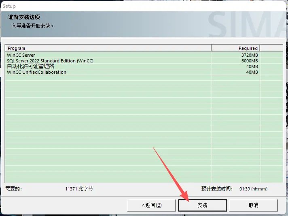
Task: Click the 预计安装时间: label
Action: [x=217, y=189]
